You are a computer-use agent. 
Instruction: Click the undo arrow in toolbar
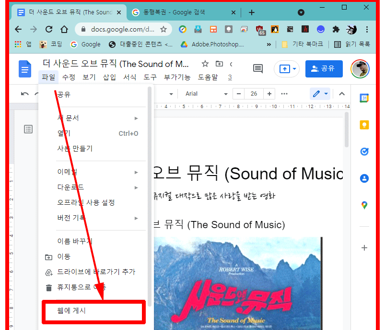click(x=24, y=94)
